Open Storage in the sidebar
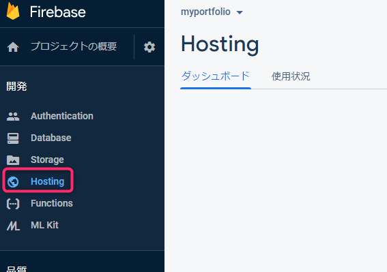Viewport: 387px width, 272px height. click(x=47, y=160)
